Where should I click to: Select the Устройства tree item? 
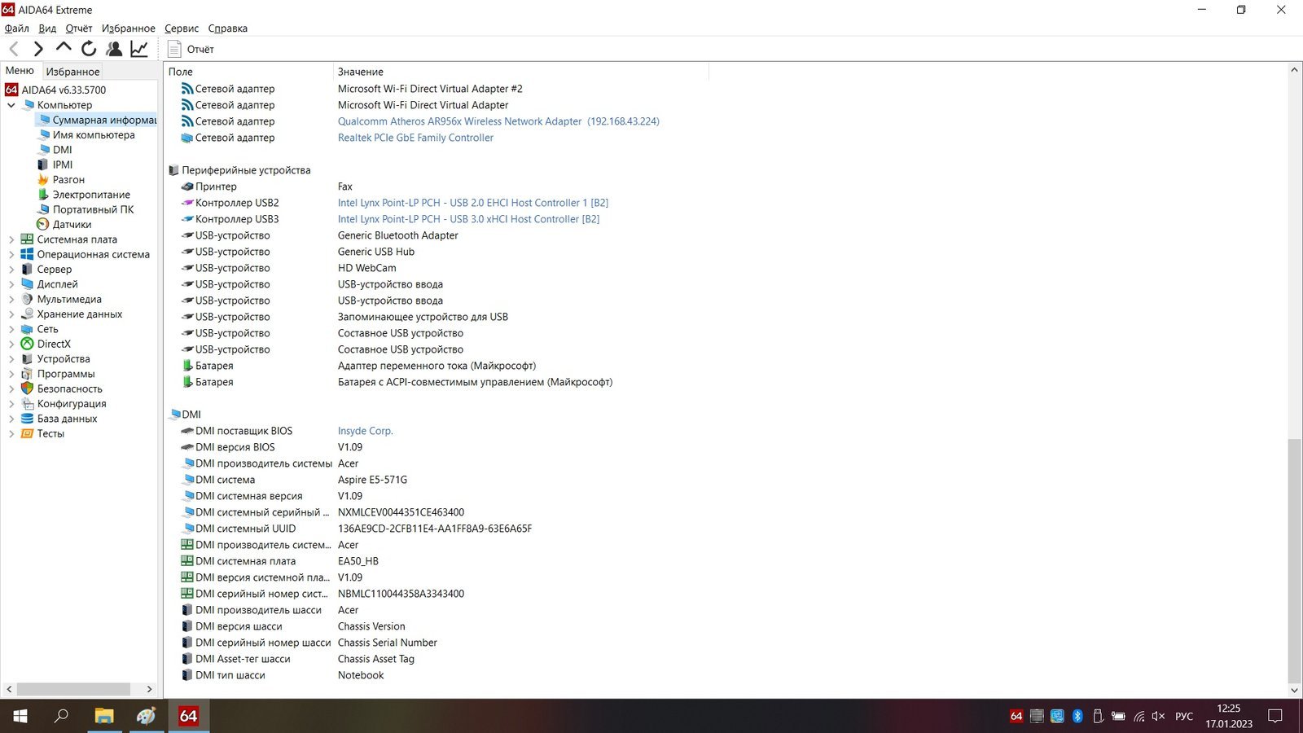(63, 359)
